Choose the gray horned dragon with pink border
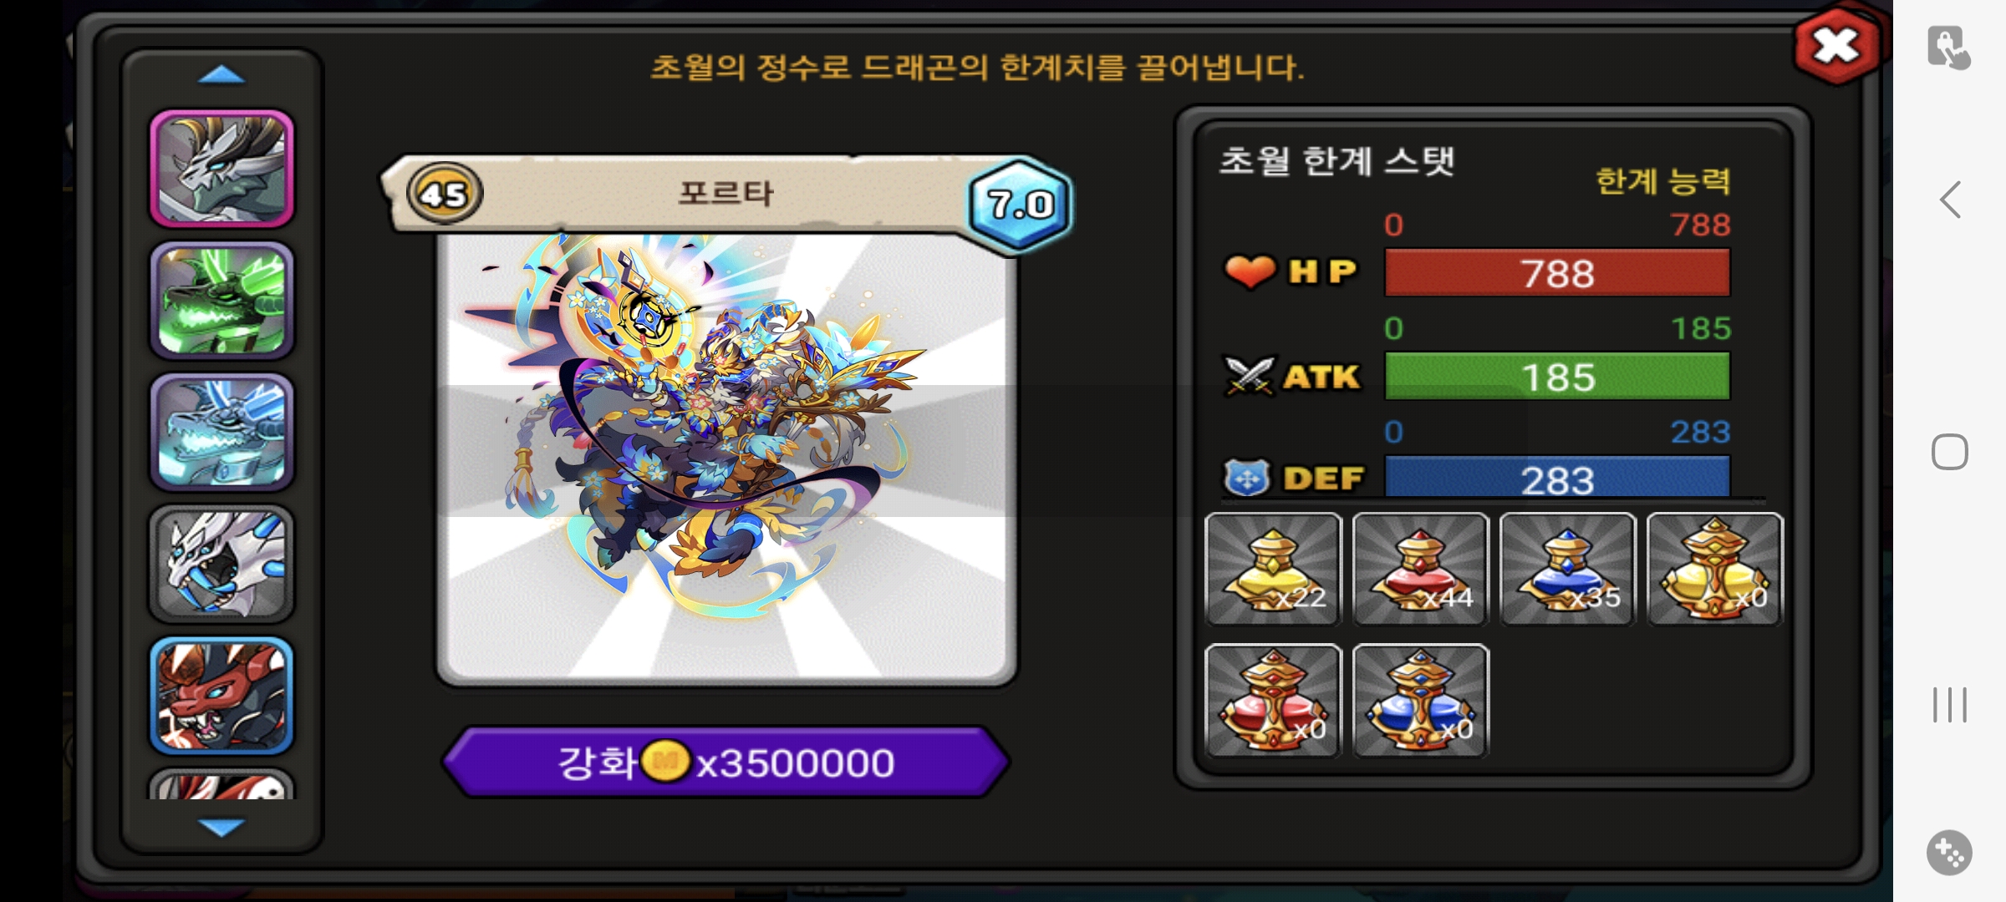2006x902 pixels. (221, 169)
